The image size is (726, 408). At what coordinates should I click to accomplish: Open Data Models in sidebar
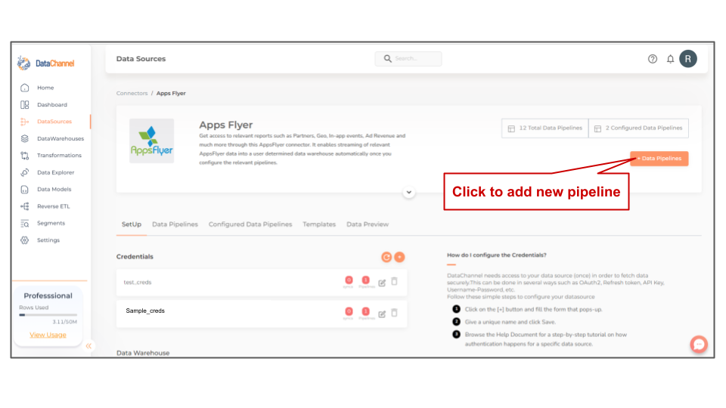[x=54, y=189]
